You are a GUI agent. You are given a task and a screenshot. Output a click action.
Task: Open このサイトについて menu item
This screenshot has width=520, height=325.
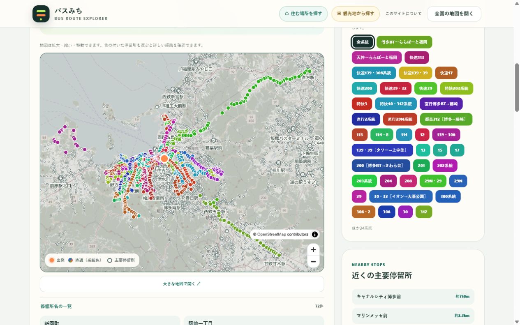pos(403,14)
